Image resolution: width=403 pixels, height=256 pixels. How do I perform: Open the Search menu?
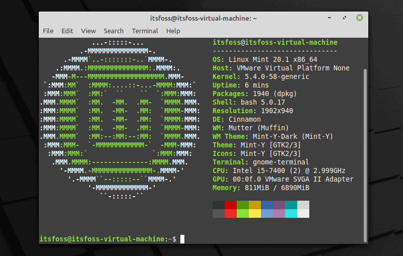pyautogui.click(x=114, y=31)
